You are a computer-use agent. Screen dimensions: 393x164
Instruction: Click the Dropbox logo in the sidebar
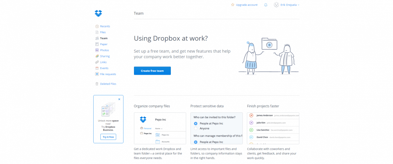pyautogui.click(x=98, y=14)
